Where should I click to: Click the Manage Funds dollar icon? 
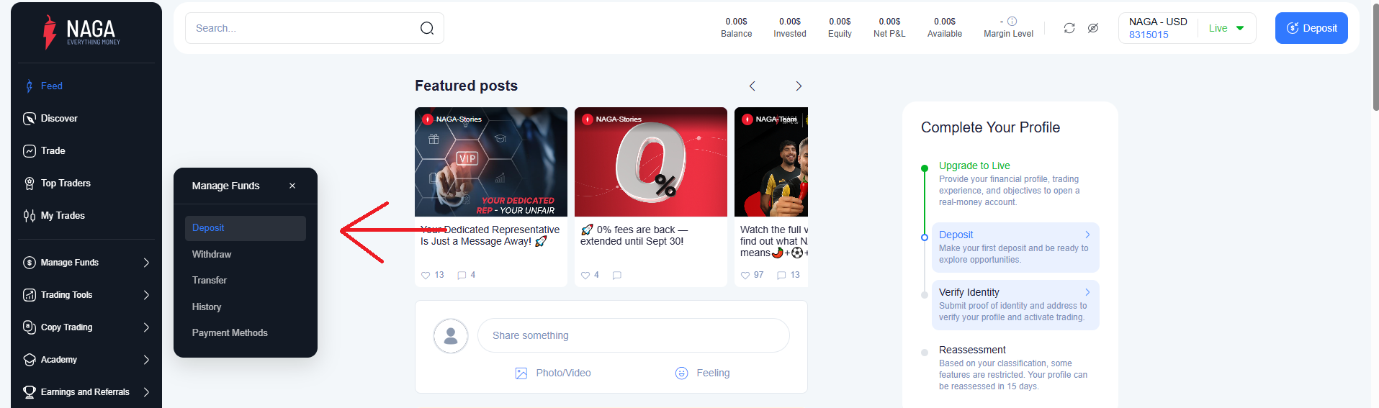click(30, 263)
